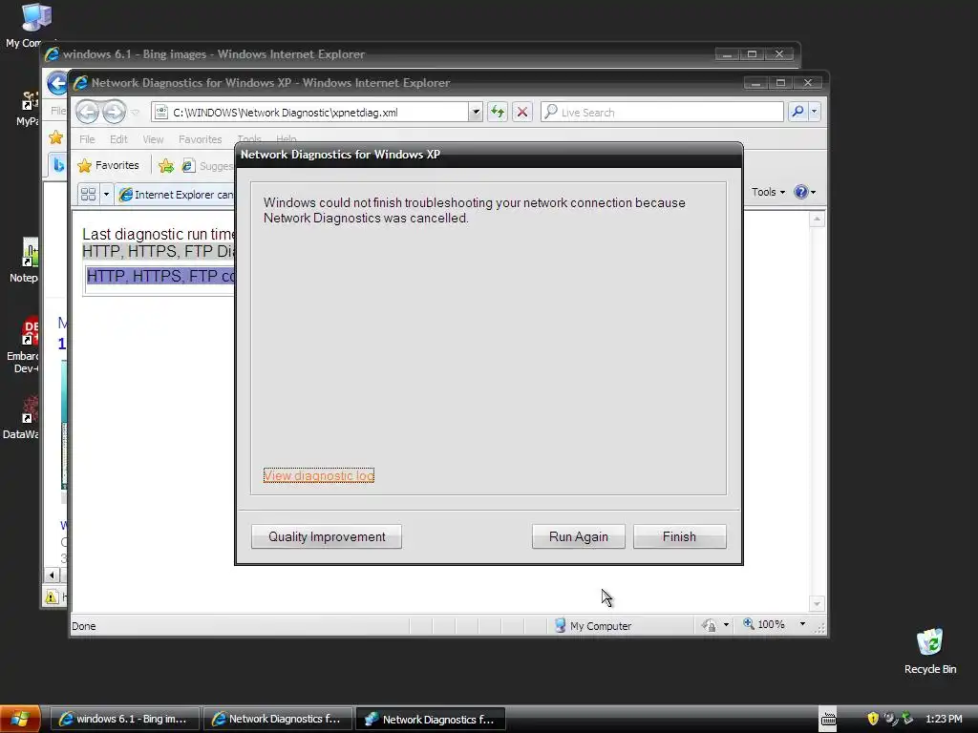Image resolution: width=978 pixels, height=733 pixels.
Task: Switch to Network Diagnostics IE taskbar item
Action: (x=278, y=719)
